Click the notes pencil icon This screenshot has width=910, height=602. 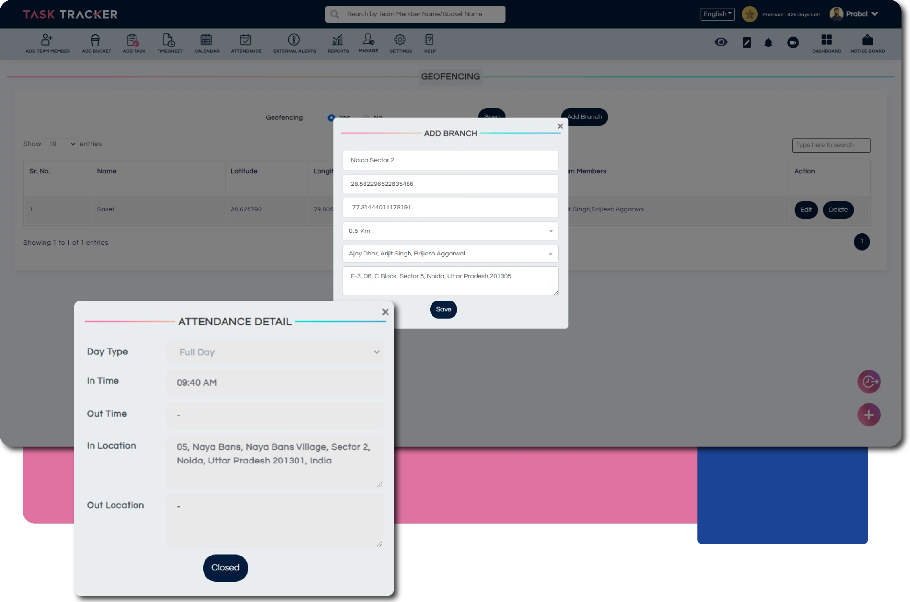pos(747,43)
